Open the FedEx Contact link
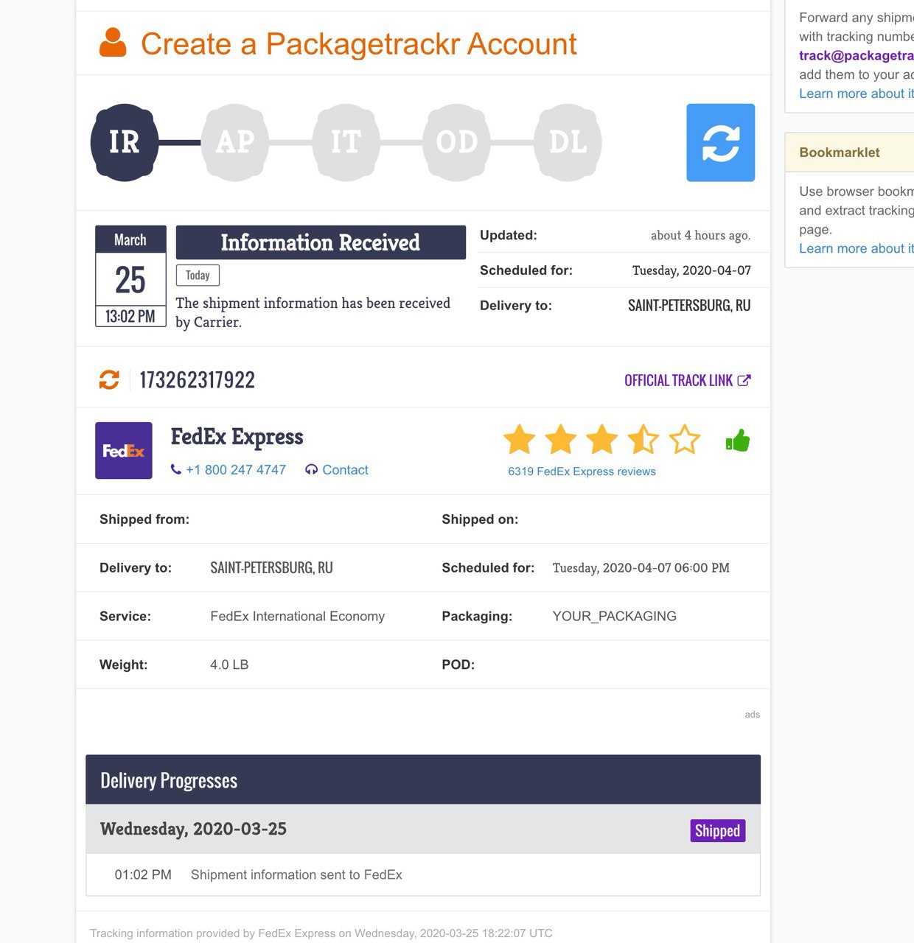The image size is (914, 943). [x=345, y=470]
